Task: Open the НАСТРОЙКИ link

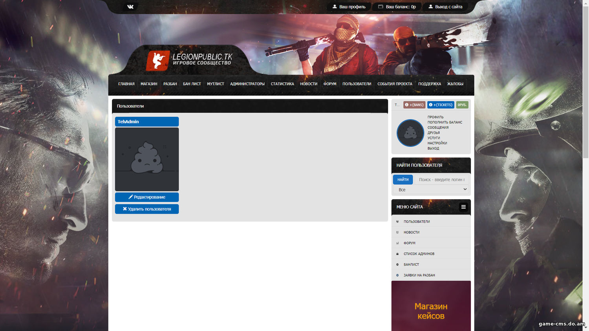Action: [x=437, y=143]
